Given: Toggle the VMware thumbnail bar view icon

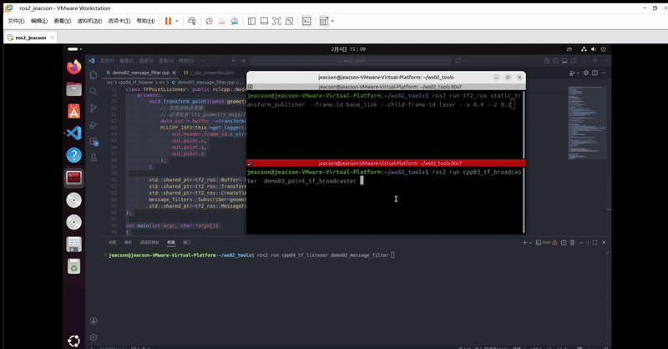Looking at the screenshot, I should (264, 21).
